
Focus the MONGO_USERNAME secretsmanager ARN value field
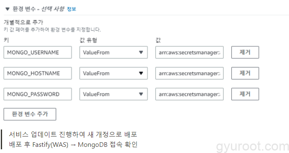[189, 52]
